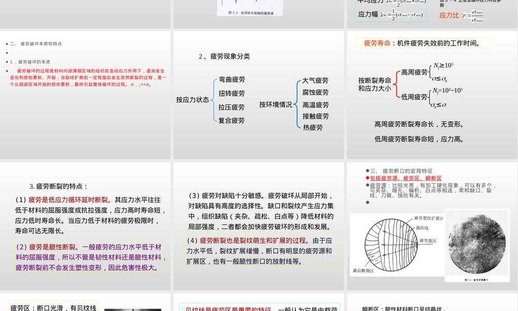Open the partial slide 疲劳区：断口光滑
Image resolution: width=518 pixels, height=311 pixels.
point(85,302)
